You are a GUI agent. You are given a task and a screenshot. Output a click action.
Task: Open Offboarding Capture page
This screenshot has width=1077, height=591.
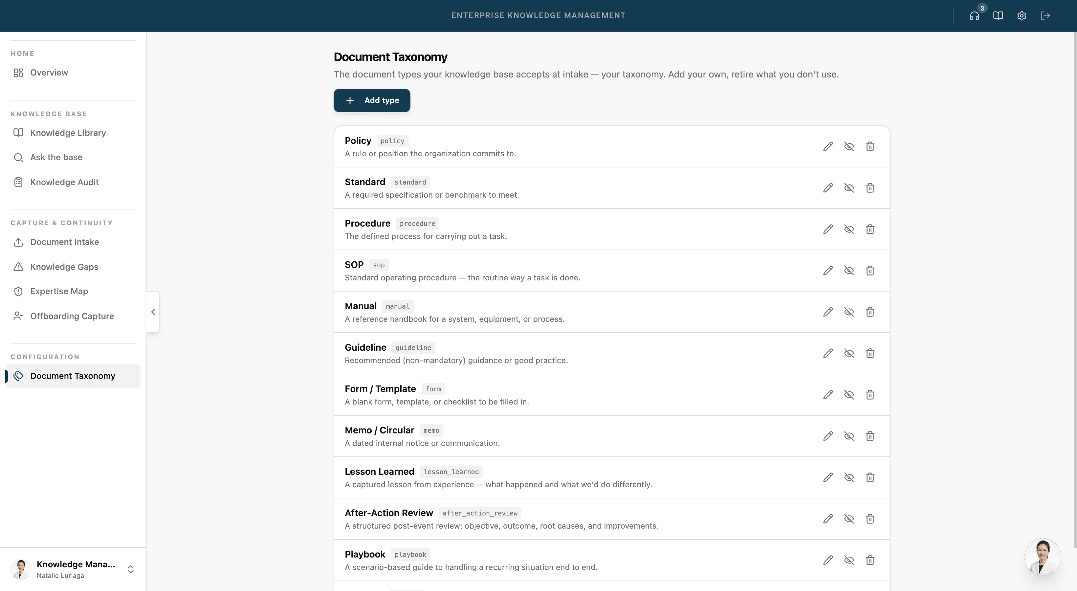pos(73,316)
